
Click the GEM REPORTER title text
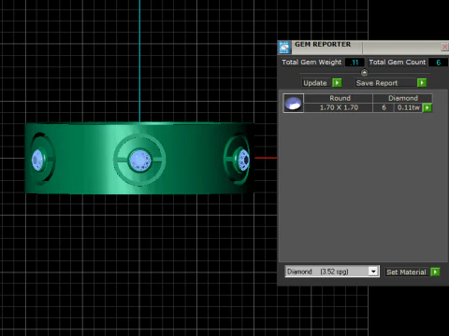(x=323, y=45)
